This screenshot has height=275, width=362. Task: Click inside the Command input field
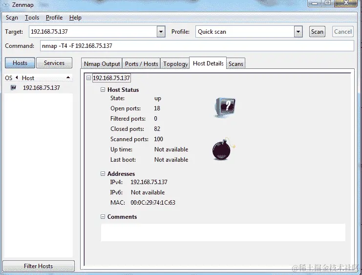point(197,46)
